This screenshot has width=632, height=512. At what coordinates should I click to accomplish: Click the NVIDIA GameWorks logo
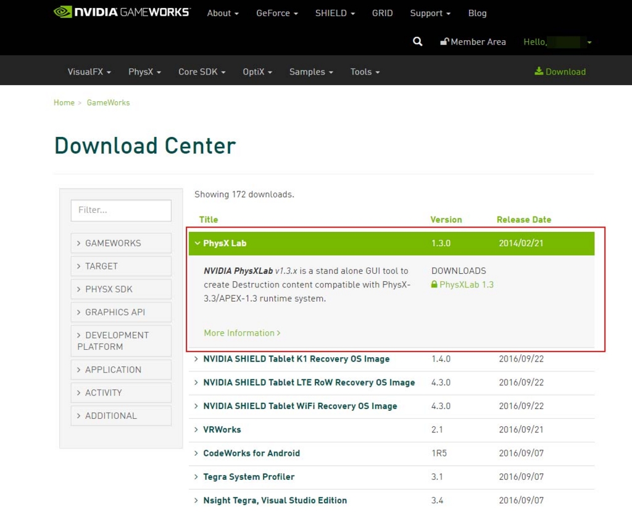pyautogui.click(x=122, y=12)
